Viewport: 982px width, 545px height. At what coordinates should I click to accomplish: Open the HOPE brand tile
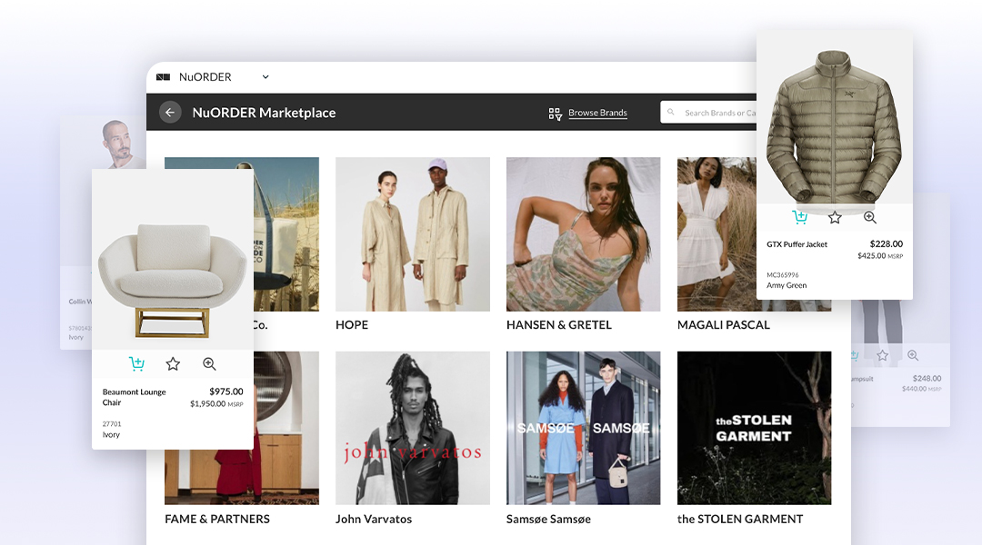point(412,234)
